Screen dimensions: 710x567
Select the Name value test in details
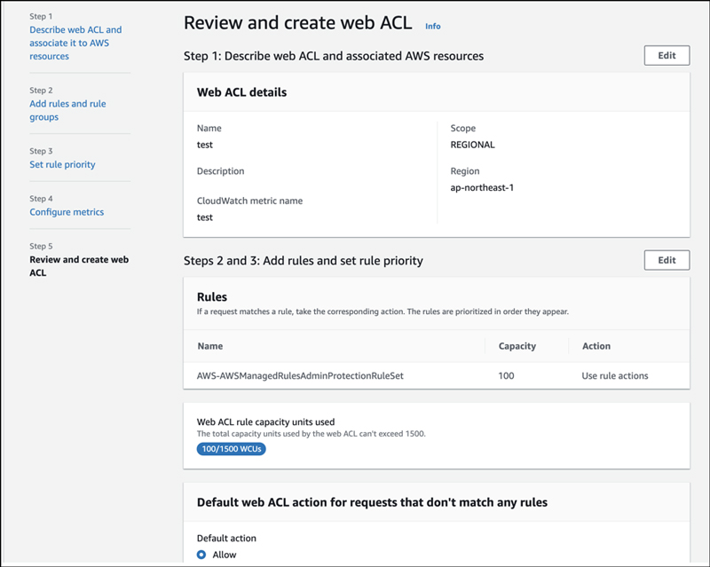(x=204, y=145)
